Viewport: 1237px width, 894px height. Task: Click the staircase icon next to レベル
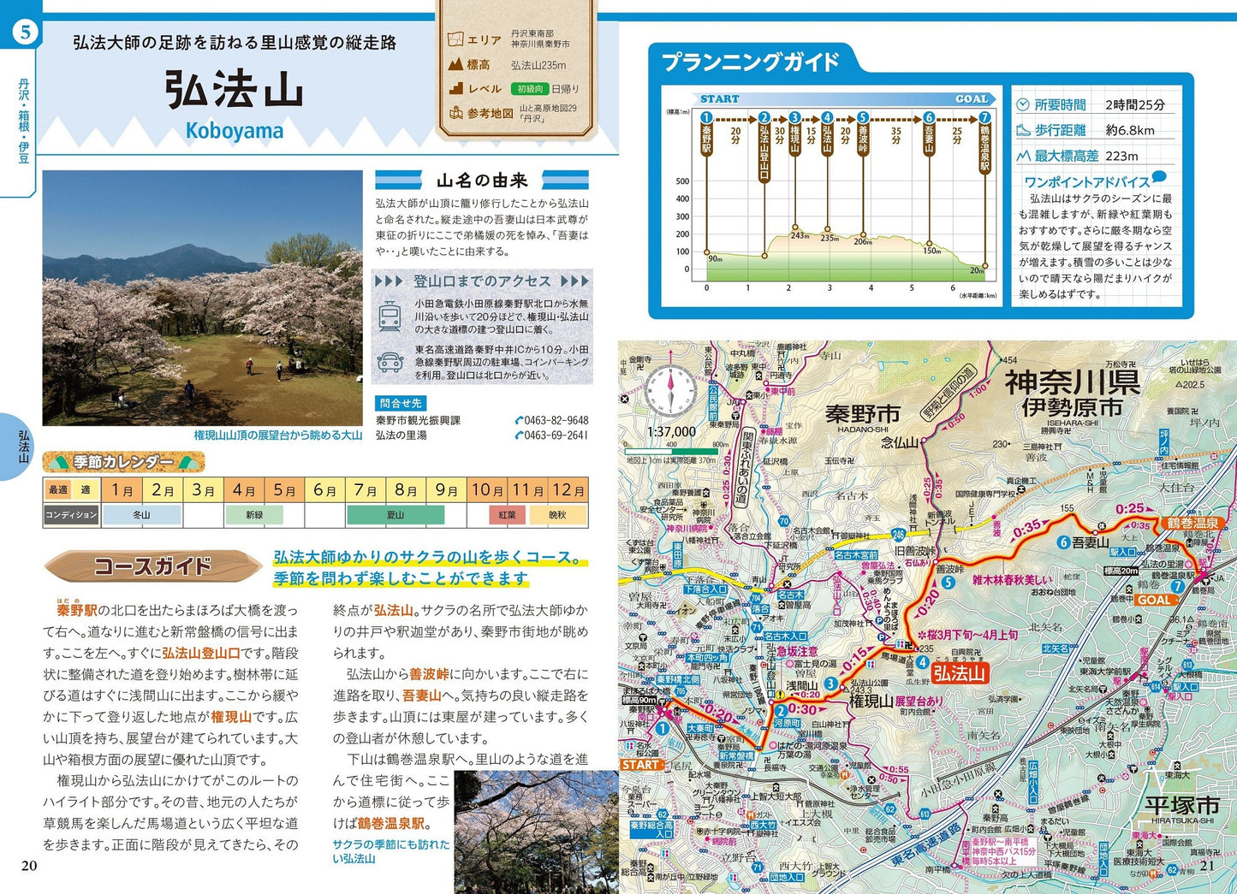[x=455, y=88]
